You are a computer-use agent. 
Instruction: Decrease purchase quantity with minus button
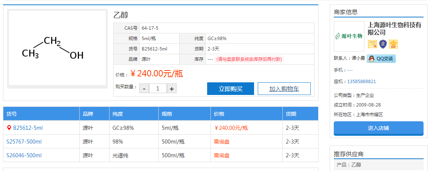click(144, 88)
